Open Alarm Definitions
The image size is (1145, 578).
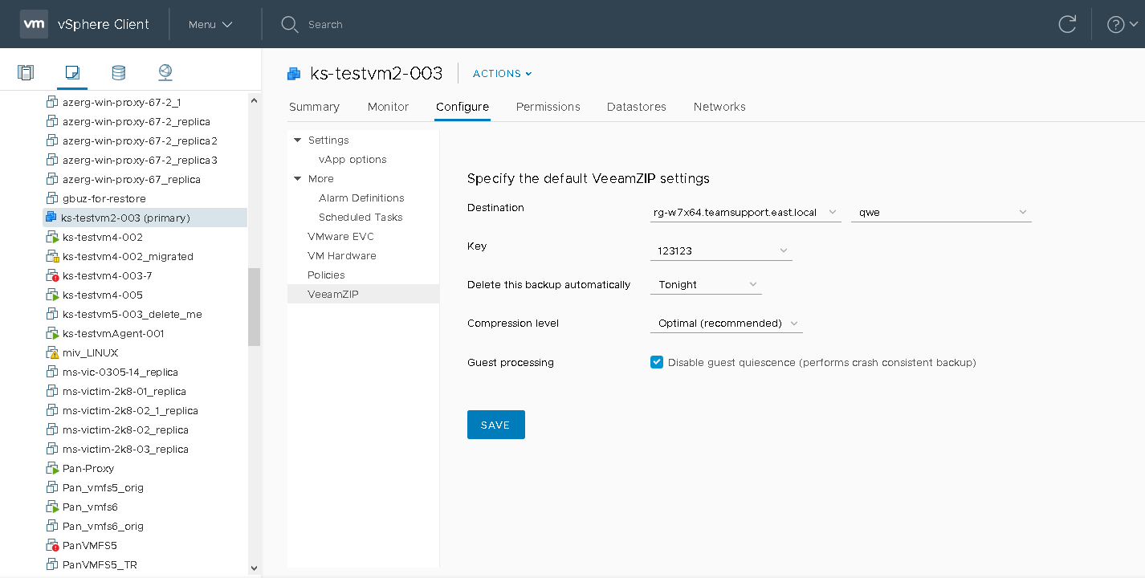coord(361,198)
